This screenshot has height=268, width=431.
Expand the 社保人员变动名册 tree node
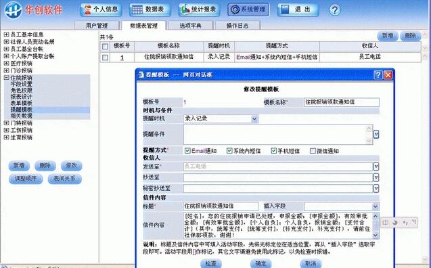tap(6, 42)
